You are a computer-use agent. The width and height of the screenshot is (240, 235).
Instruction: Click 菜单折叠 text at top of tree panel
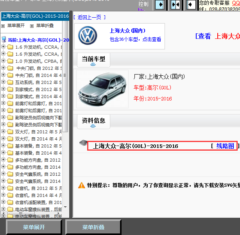(45, 26)
